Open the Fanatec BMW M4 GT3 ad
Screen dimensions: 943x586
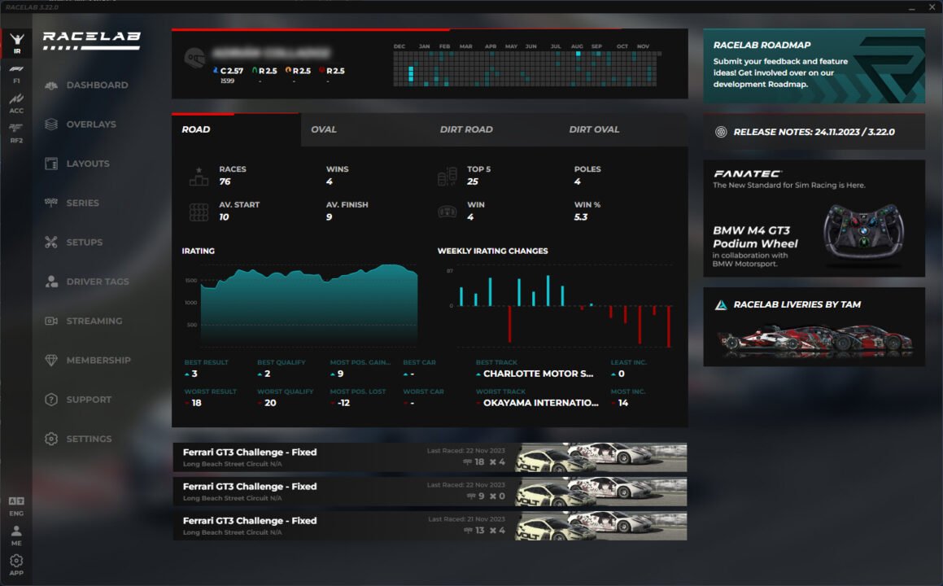point(814,218)
